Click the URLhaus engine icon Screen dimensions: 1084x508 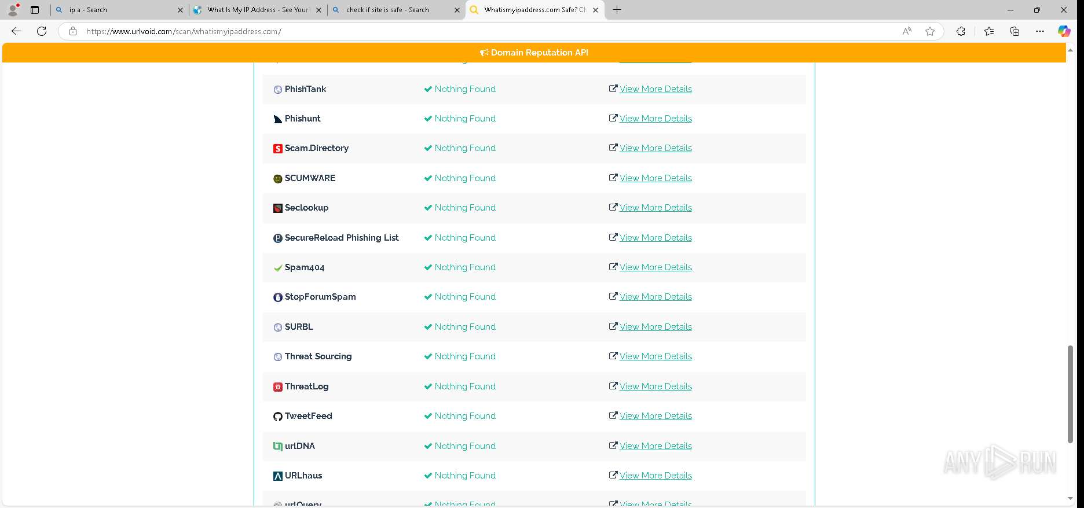[x=278, y=476]
